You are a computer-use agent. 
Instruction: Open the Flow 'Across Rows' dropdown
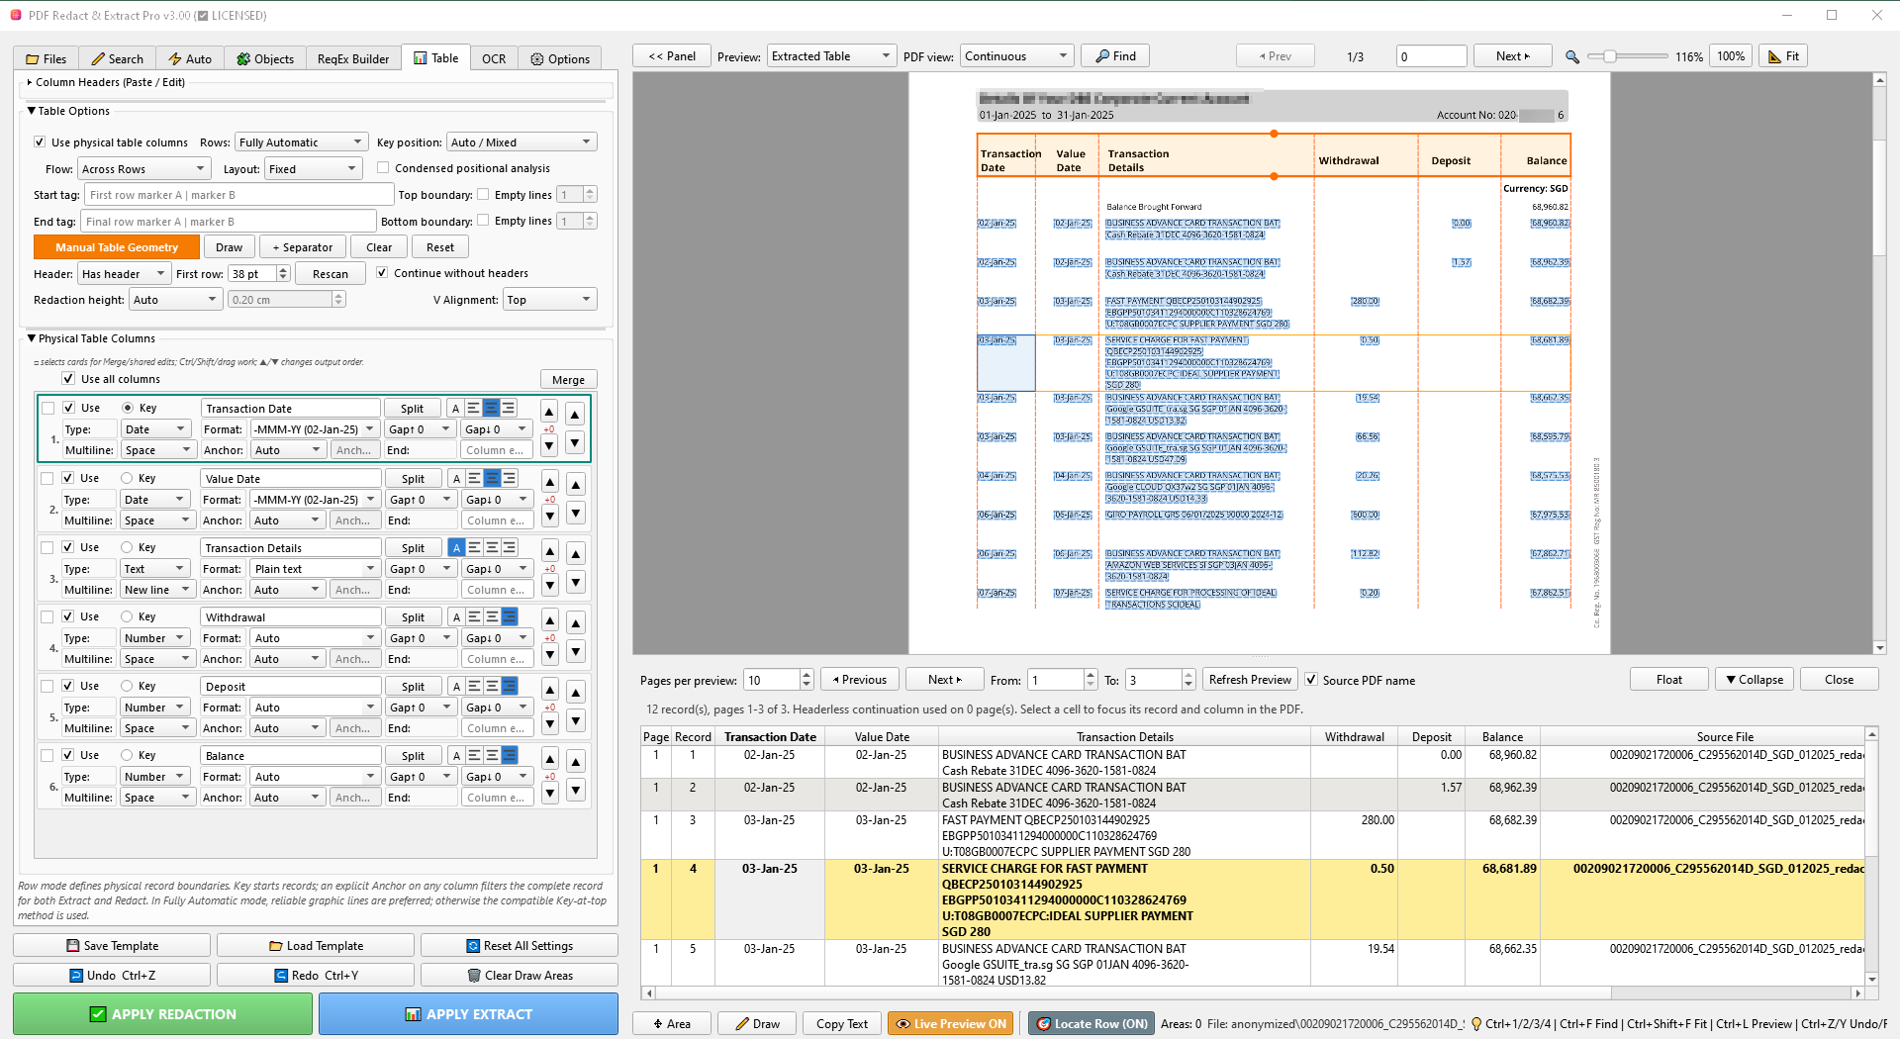pyautogui.click(x=143, y=169)
